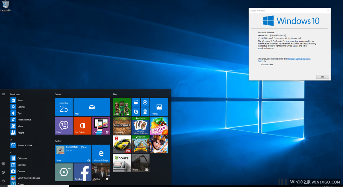The image size is (343, 187).
Task: Click the Power icon in Start menu
Action: point(3,181)
